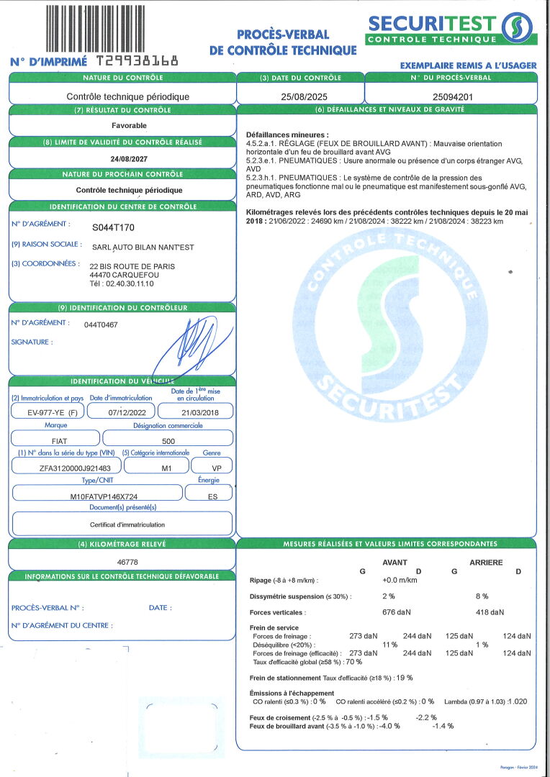Select centre agrément number S044T170
Viewport: 550px width, 777px height.
tap(113, 227)
